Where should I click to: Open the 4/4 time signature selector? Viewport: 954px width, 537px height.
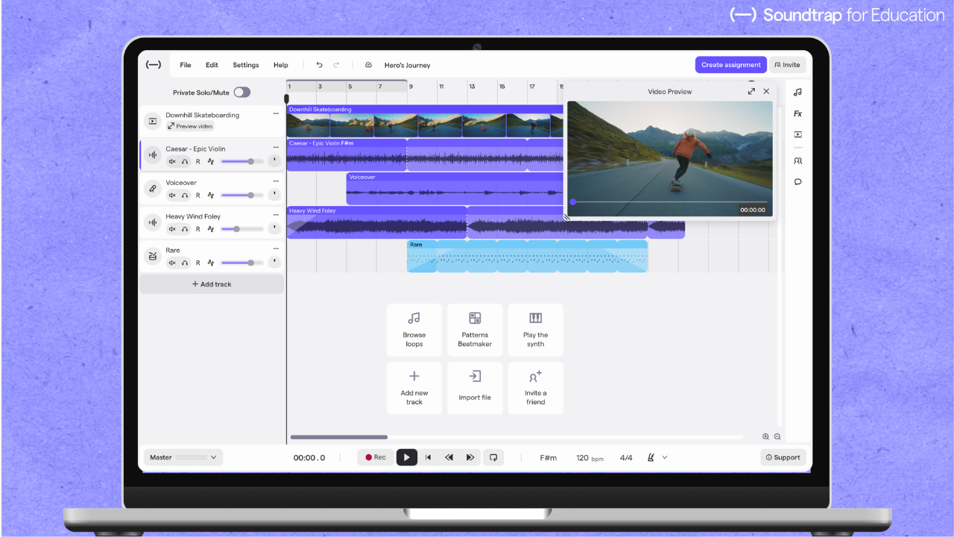click(626, 458)
